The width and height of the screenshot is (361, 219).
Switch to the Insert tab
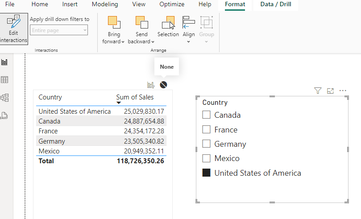click(x=70, y=4)
